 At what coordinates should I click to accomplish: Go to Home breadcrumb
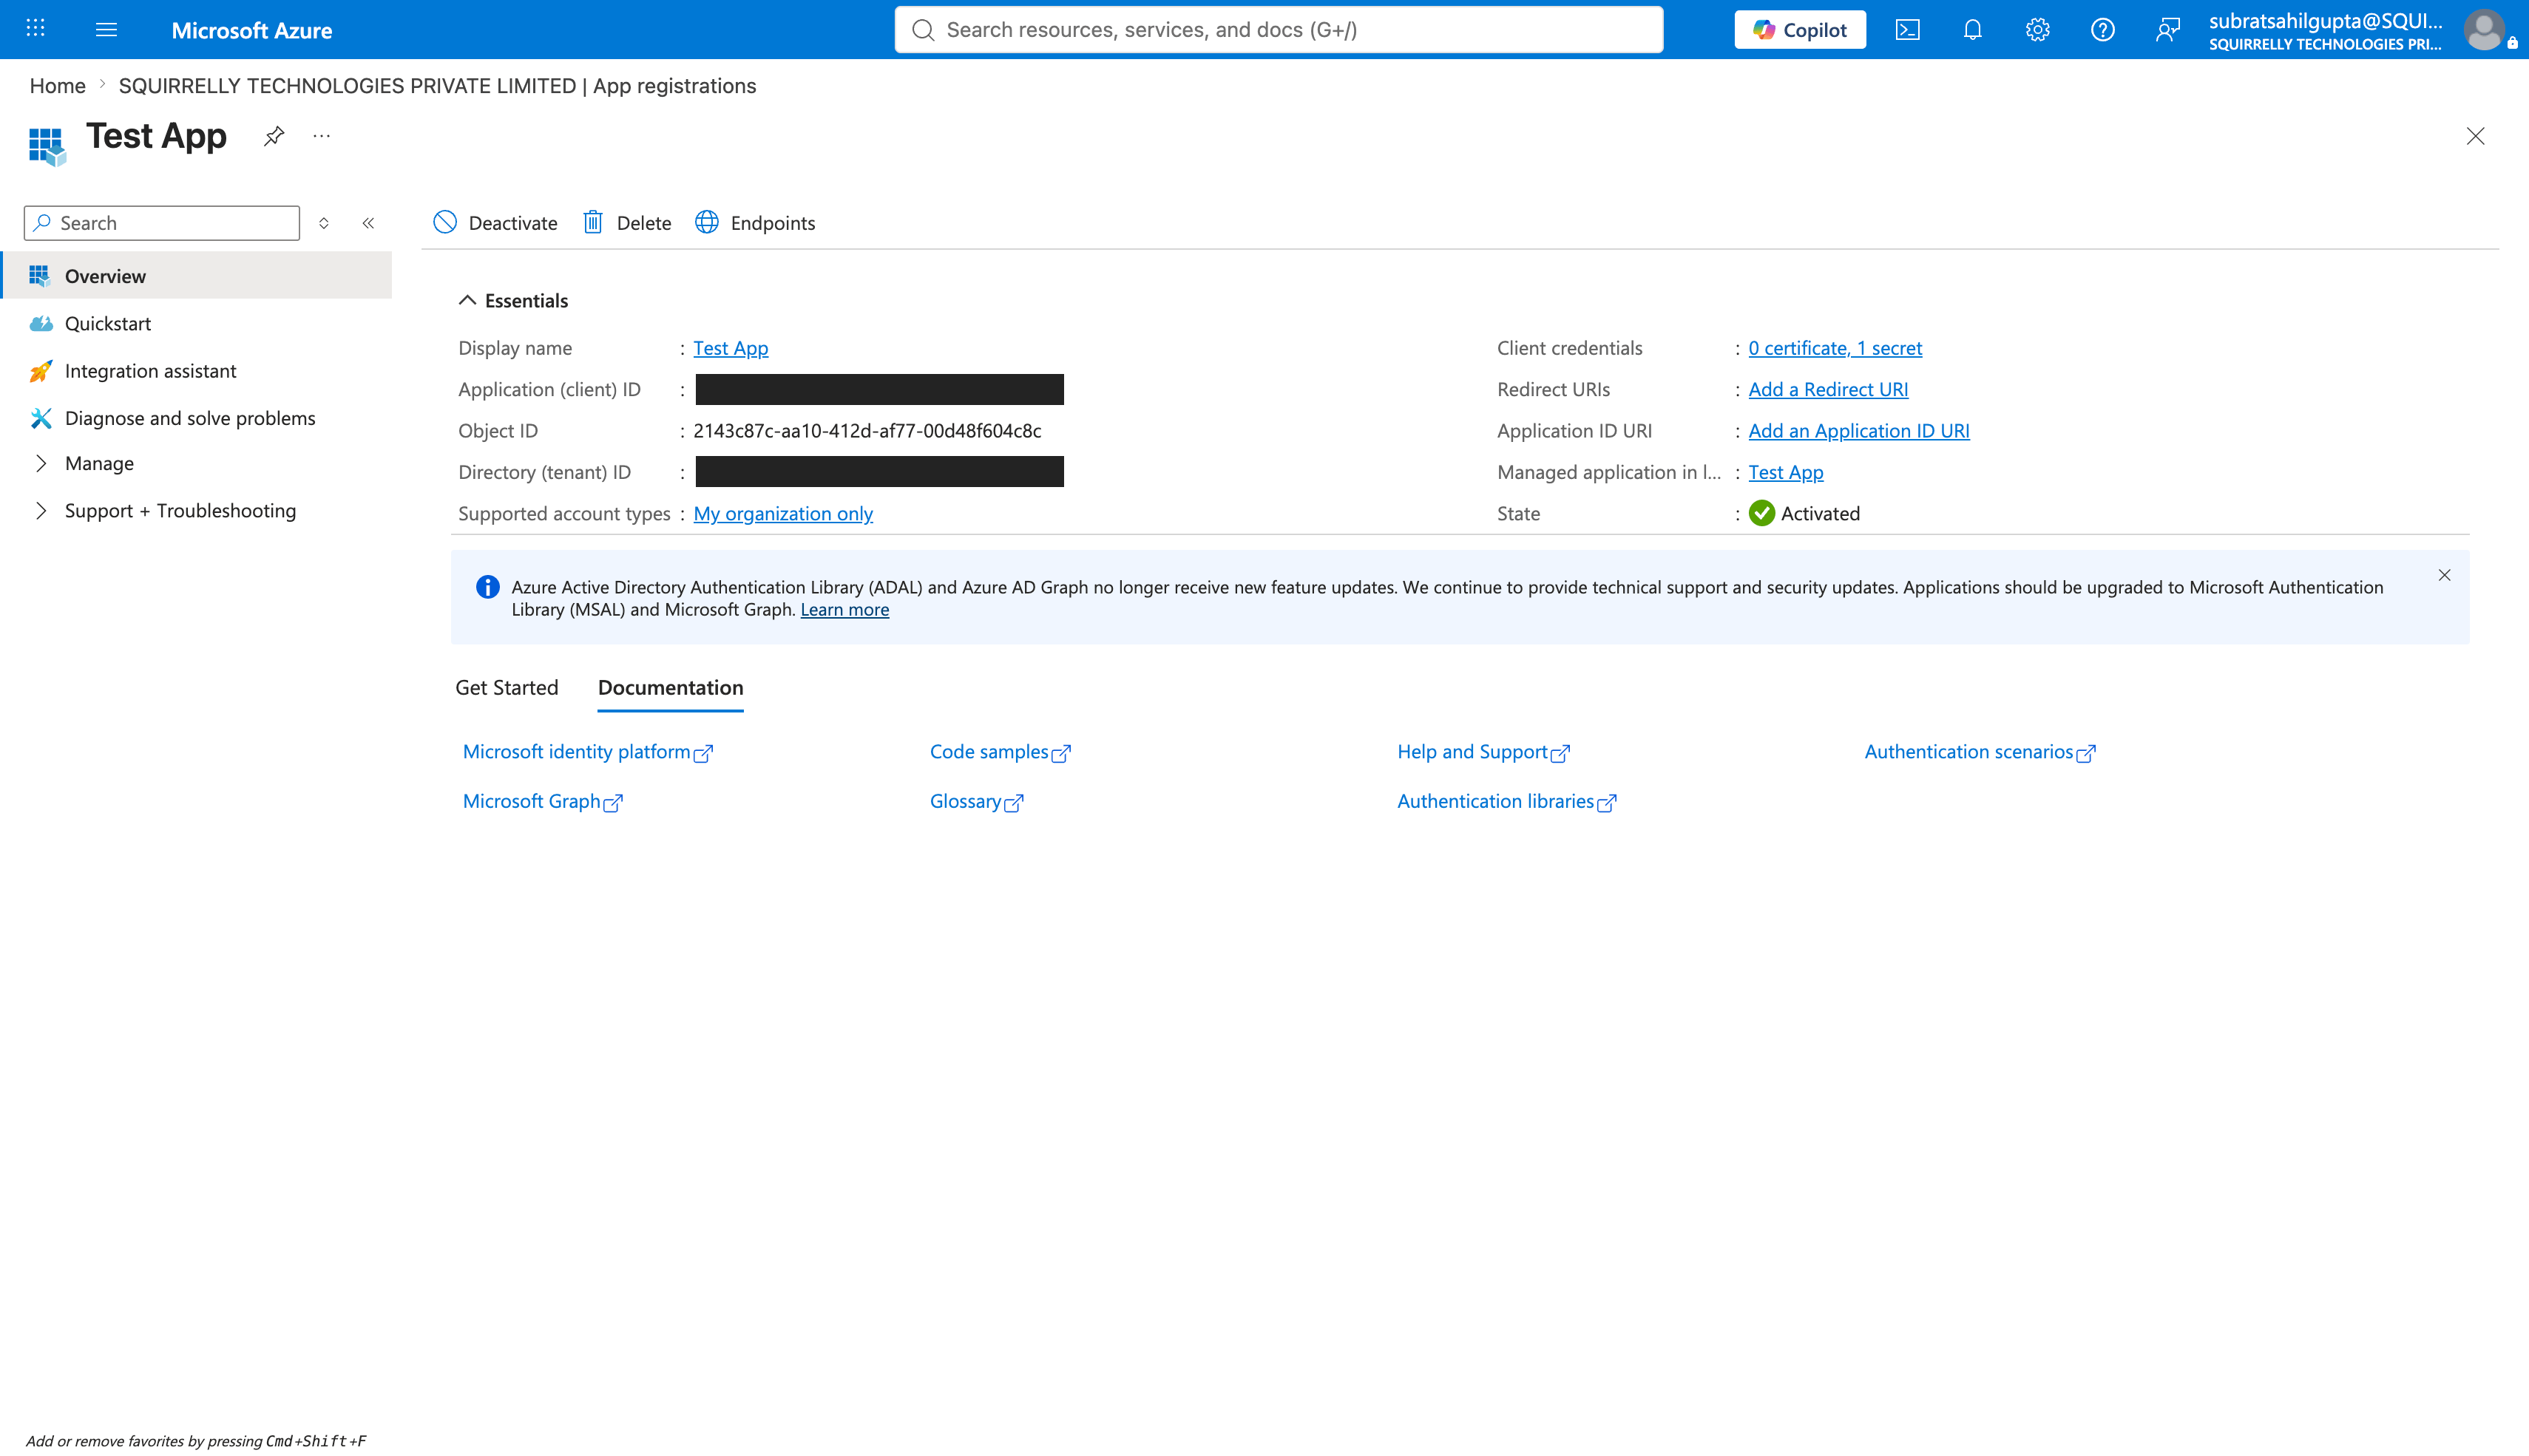pos(57,86)
